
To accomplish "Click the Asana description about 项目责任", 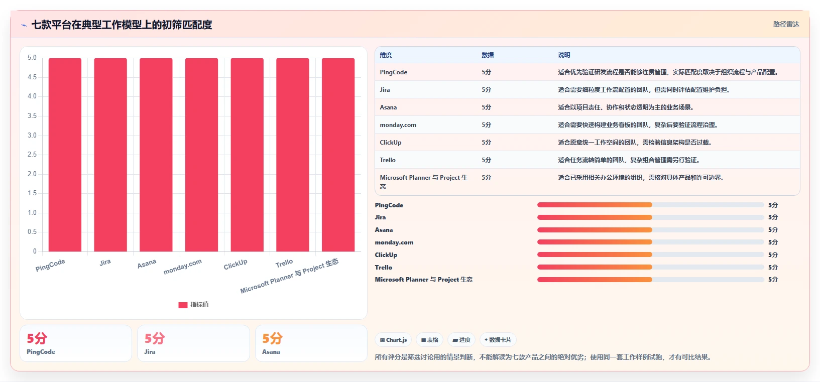I will tap(627, 107).
